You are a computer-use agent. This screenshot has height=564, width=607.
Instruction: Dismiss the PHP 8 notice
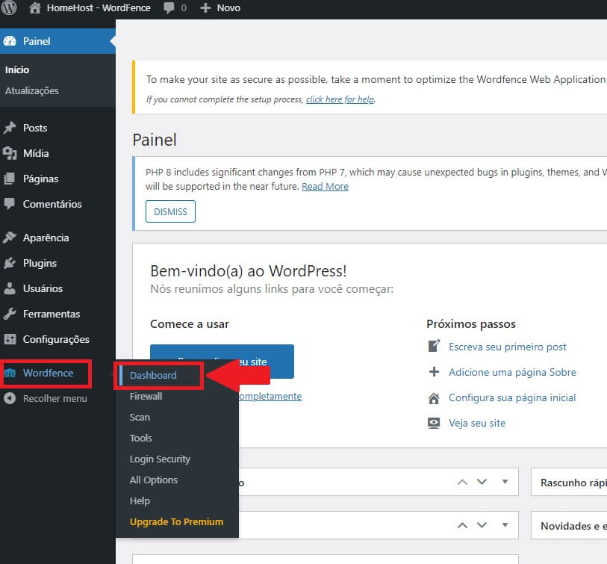coord(170,211)
